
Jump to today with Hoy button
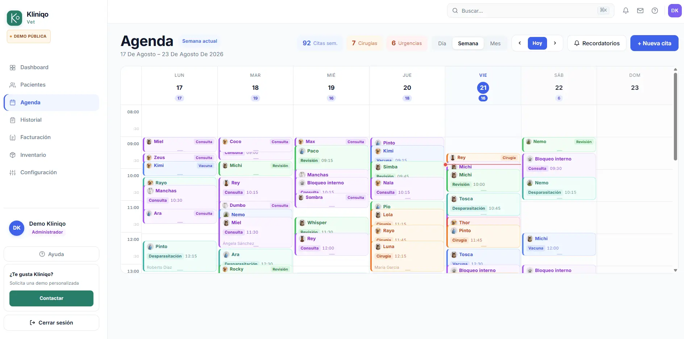[x=537, y=43]
